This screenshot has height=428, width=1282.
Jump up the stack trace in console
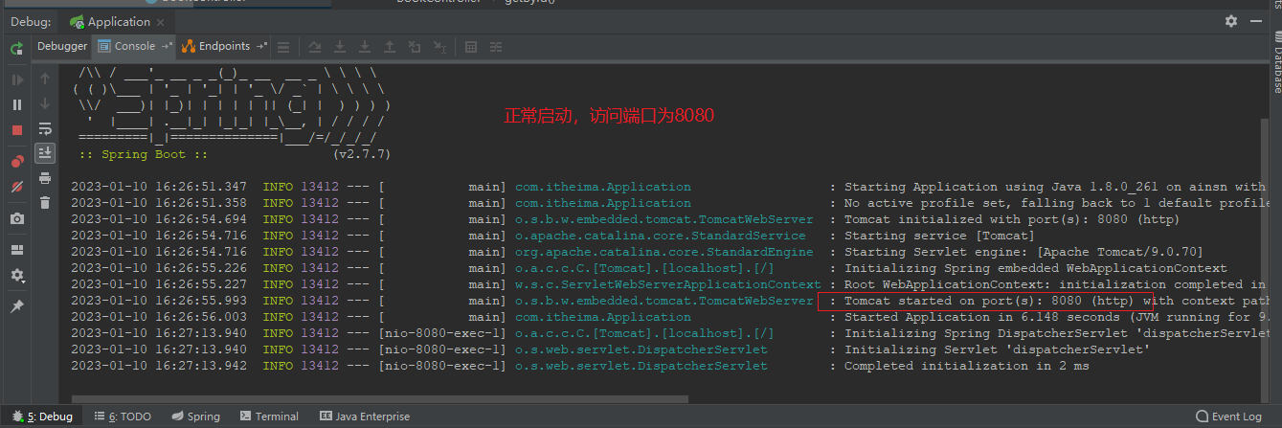coord(45,79)
